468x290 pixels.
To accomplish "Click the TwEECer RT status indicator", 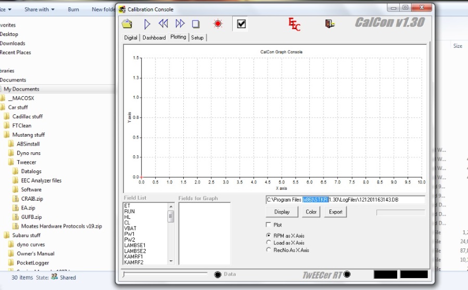I will pyautogui.click(x=347, y=274).
